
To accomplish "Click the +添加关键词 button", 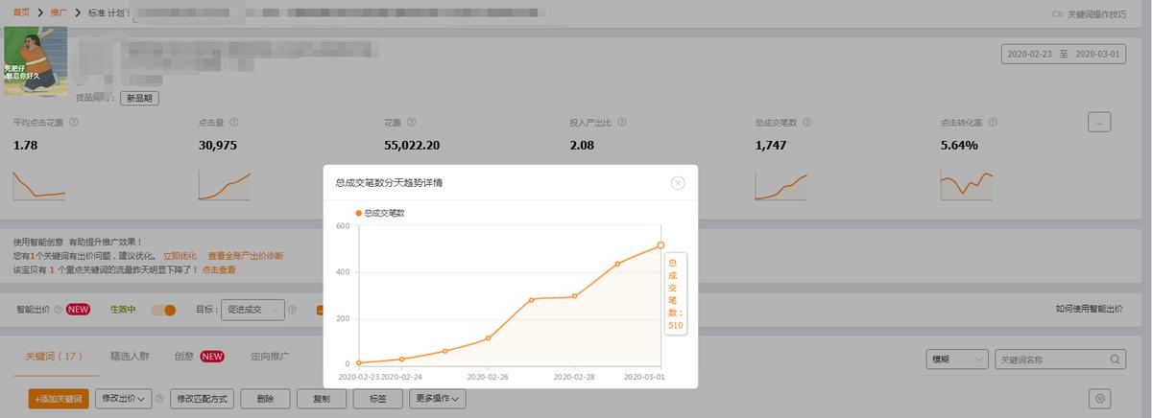I will [x=60, y=399].
